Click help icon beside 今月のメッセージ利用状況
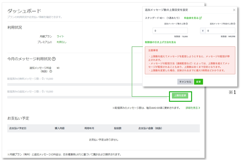Viewport: 241px width, 160px height. [54, 59]
